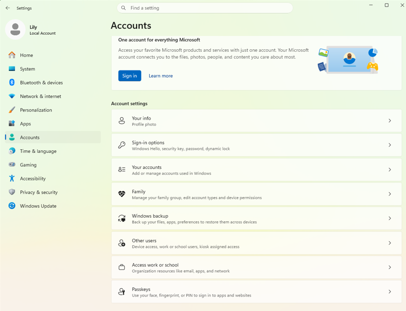Open Personalization settings
Image resolution: width=406 pixels, height=311 pixels.
53,110
